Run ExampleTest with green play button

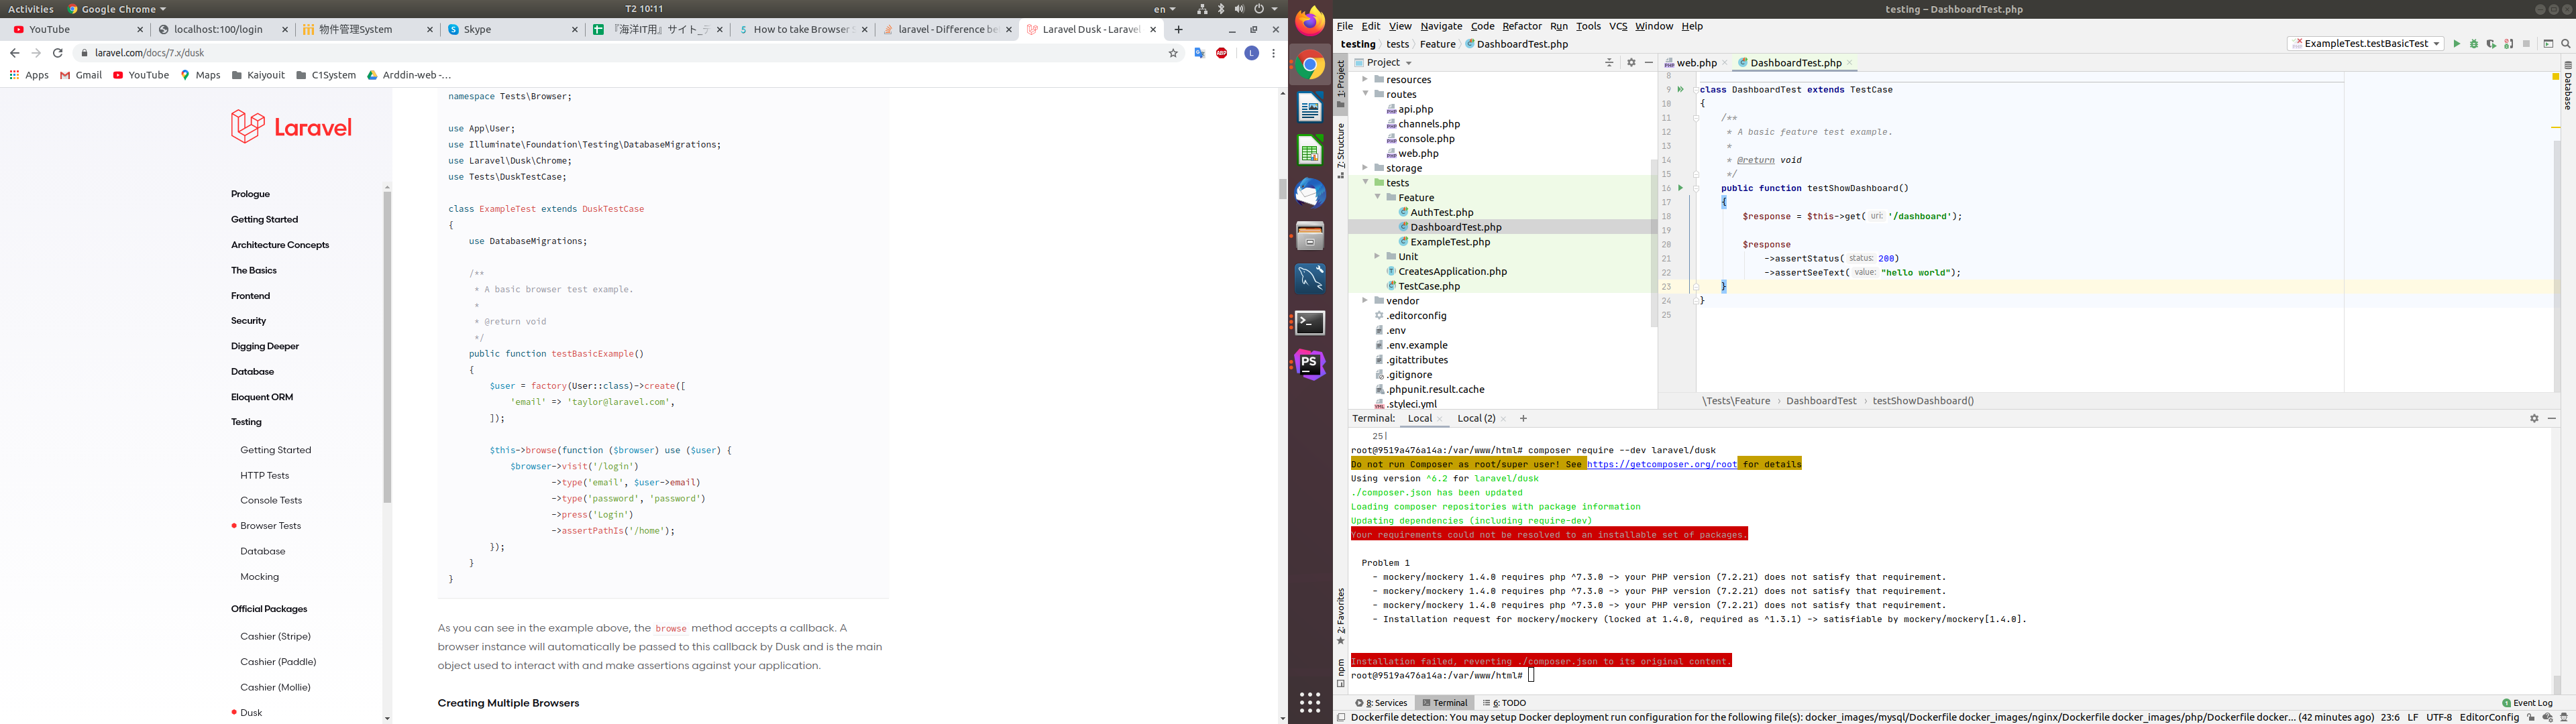pyautogui.click(x=2456, y=44)
